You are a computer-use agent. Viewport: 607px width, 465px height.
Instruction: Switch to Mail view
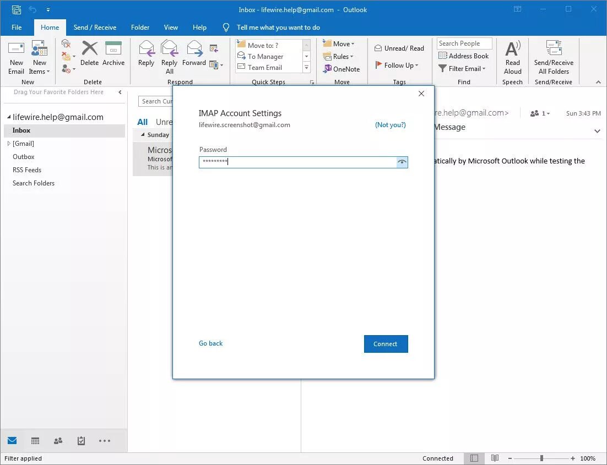(x=12, y=441)
